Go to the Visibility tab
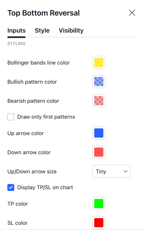Viewport: 144px width, 230px height. (x=71, y=30)
